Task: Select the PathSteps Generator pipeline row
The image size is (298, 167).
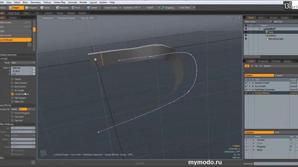Action: tap(271, 90)
